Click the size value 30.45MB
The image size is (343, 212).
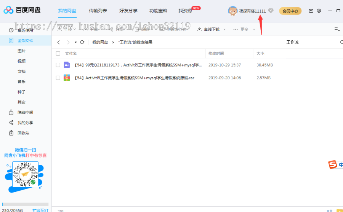[x=264, y=65]
